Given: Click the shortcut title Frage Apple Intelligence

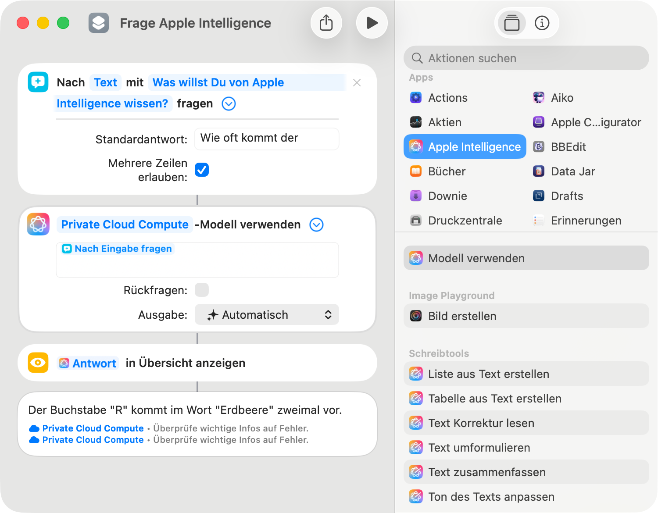Looking at the screenshot, I should 196,23.
